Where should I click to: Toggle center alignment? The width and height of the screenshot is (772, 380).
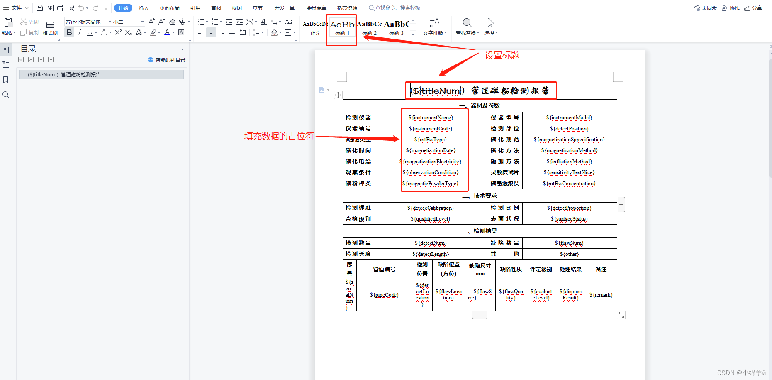211,32
